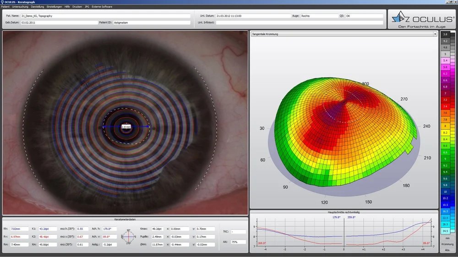Click the 3D tangential curvature map
This screenshot has width=458, height=257.
point(345,131)
